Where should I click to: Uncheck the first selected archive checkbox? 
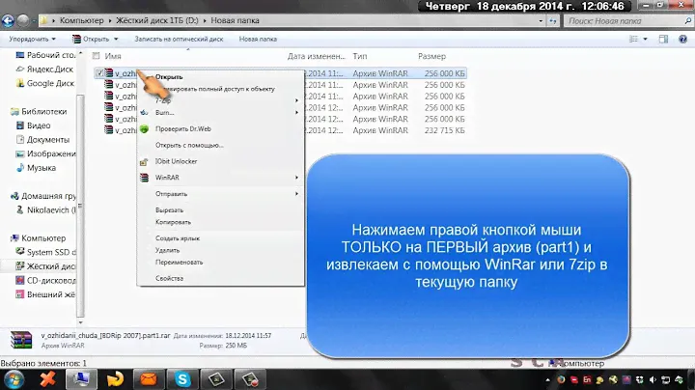[x=99, y=72]
